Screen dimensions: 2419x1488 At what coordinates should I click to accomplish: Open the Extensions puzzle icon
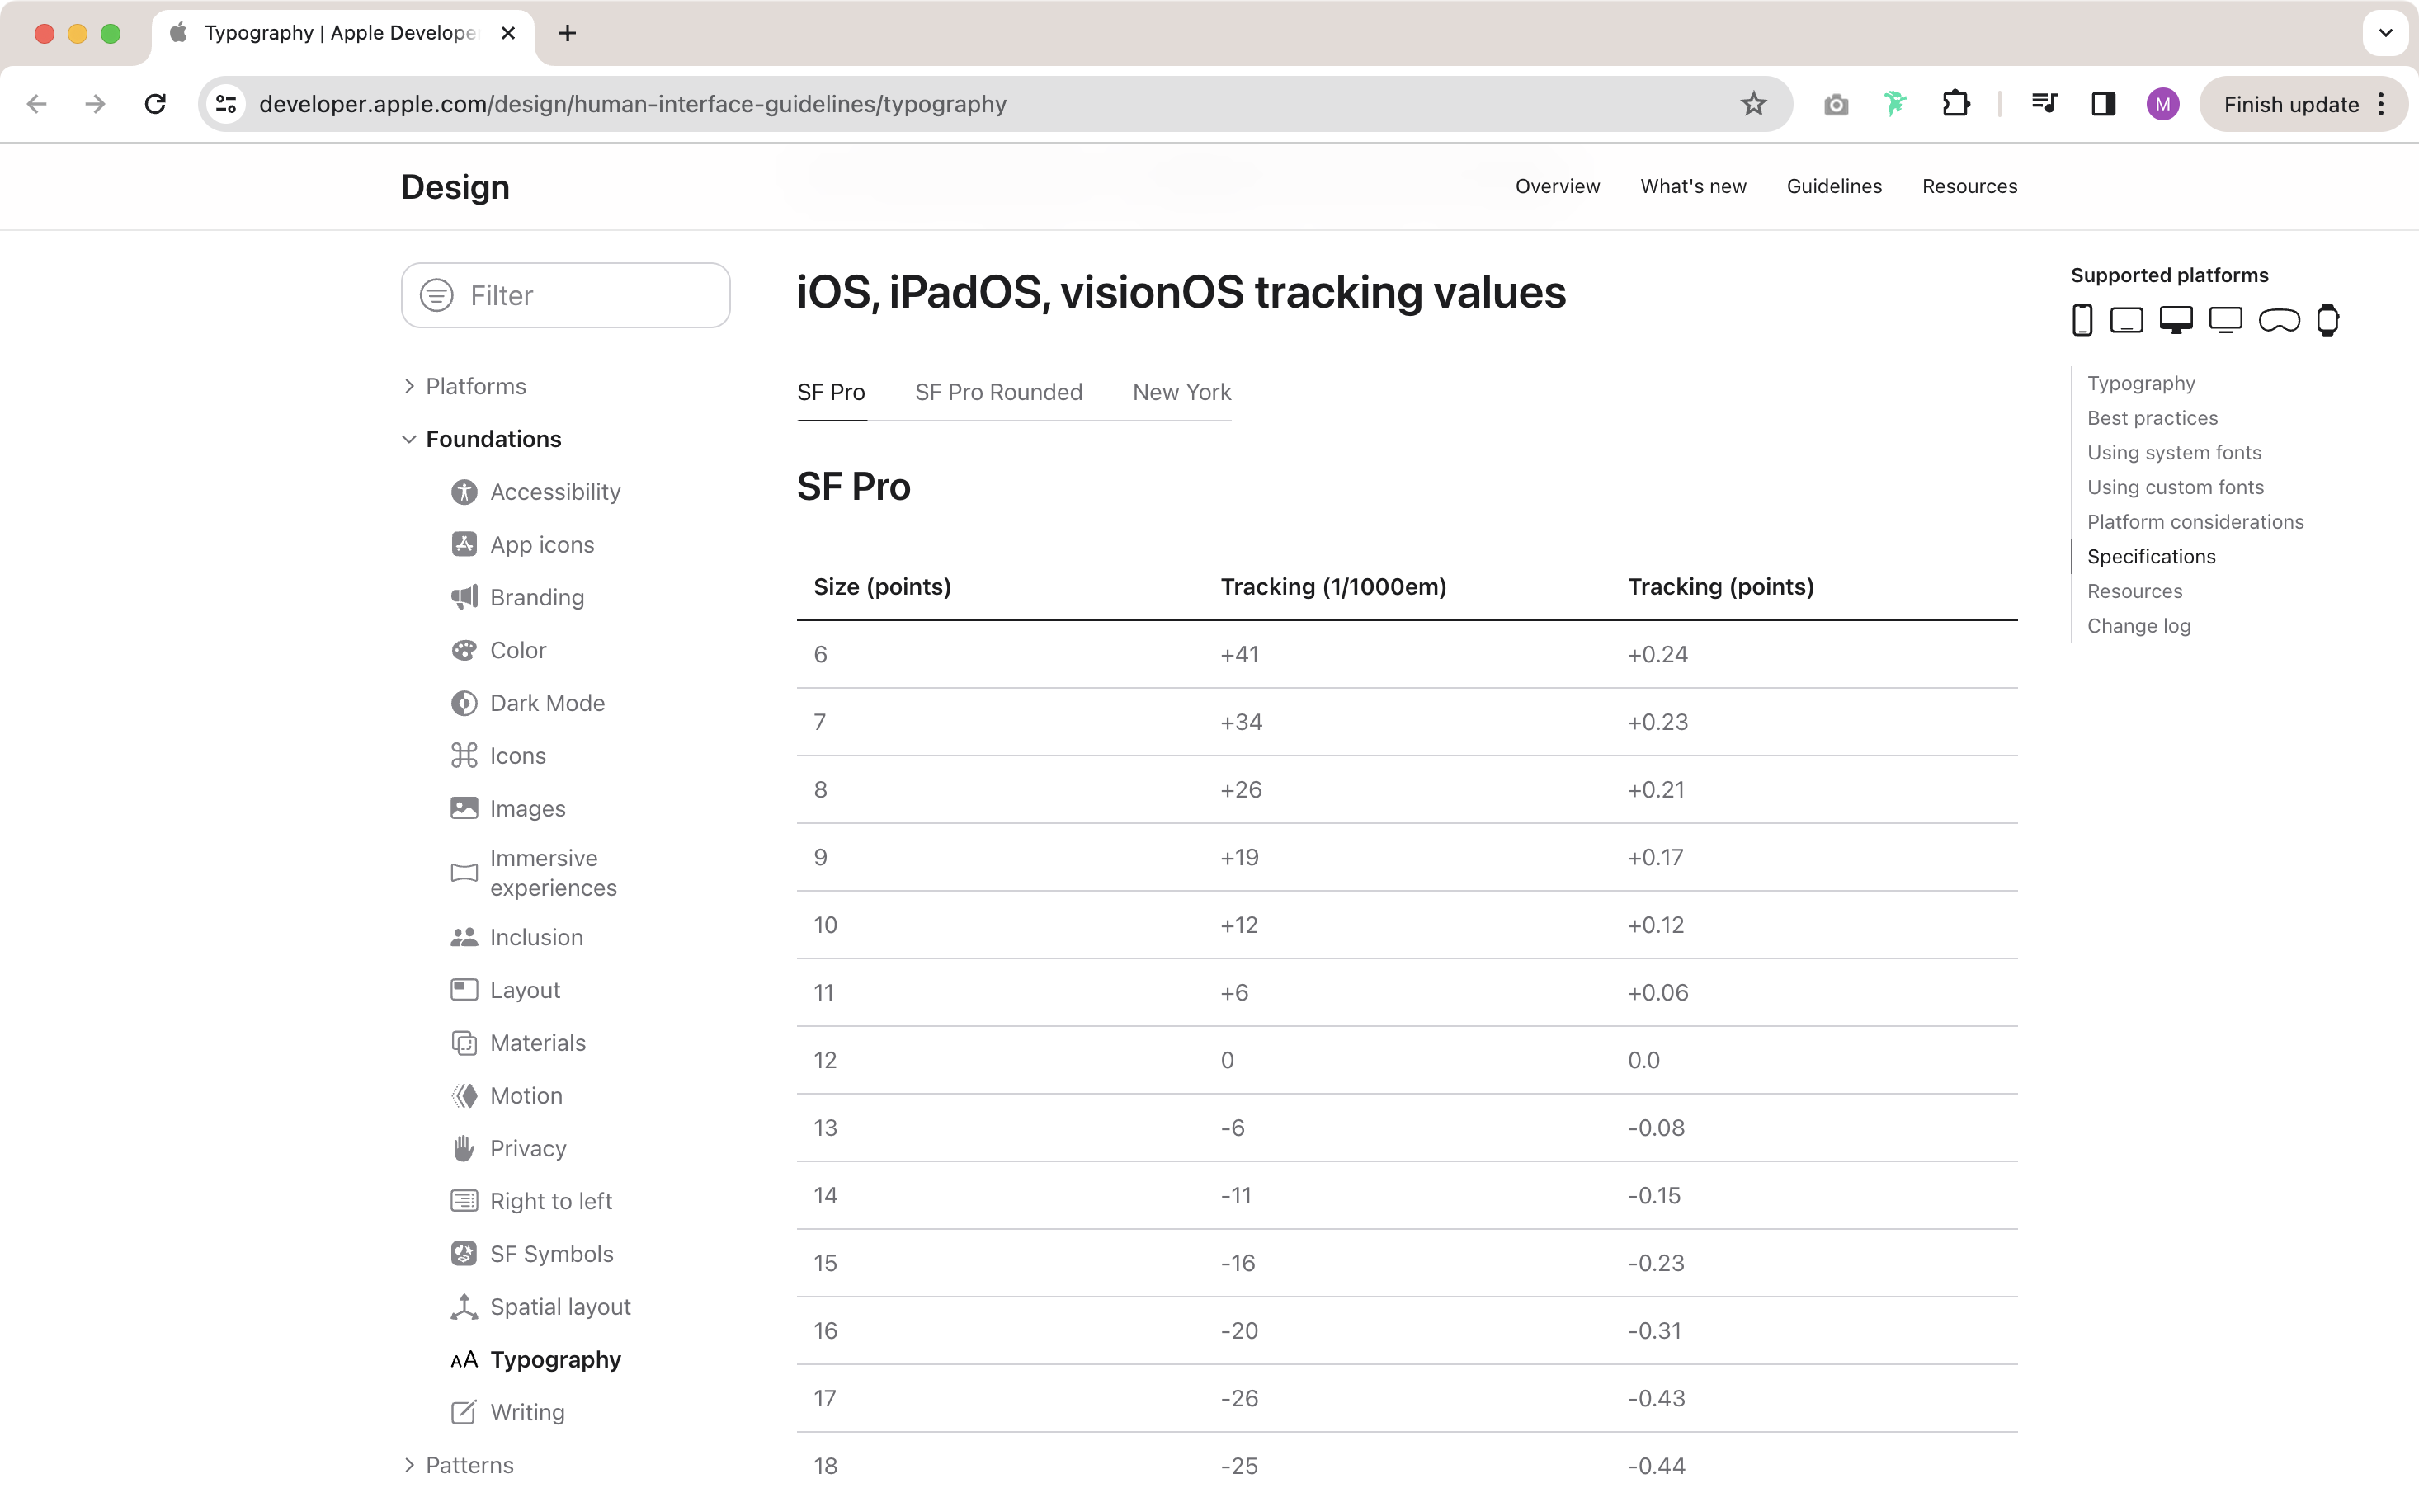pos(1955,103)
